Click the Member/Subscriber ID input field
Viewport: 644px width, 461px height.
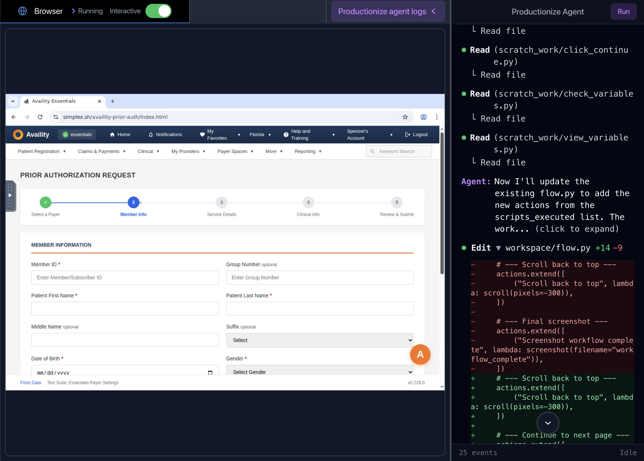point(125,278)
